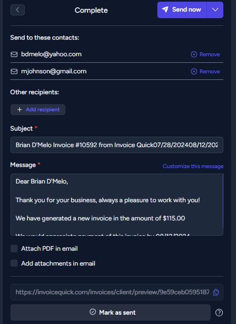Enable Attach PDF in email checkbox

tap(14, 249)
